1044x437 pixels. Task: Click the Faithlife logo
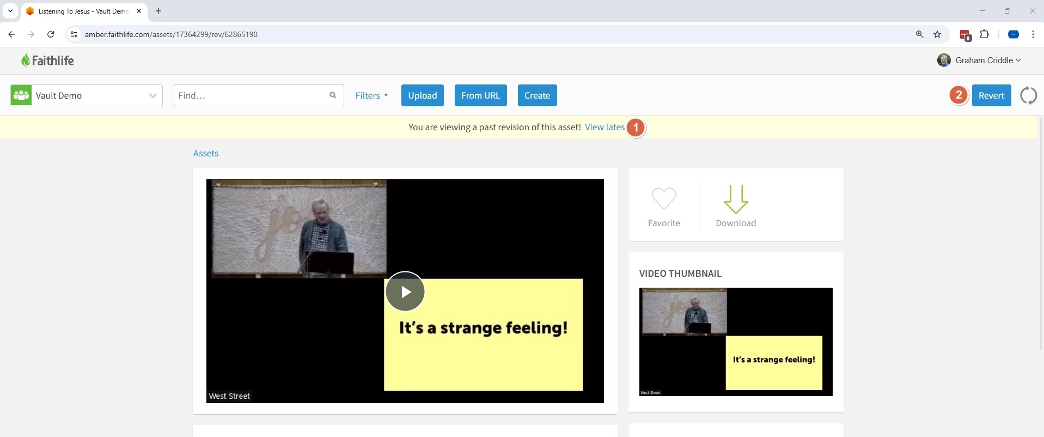tap(47, 60)
